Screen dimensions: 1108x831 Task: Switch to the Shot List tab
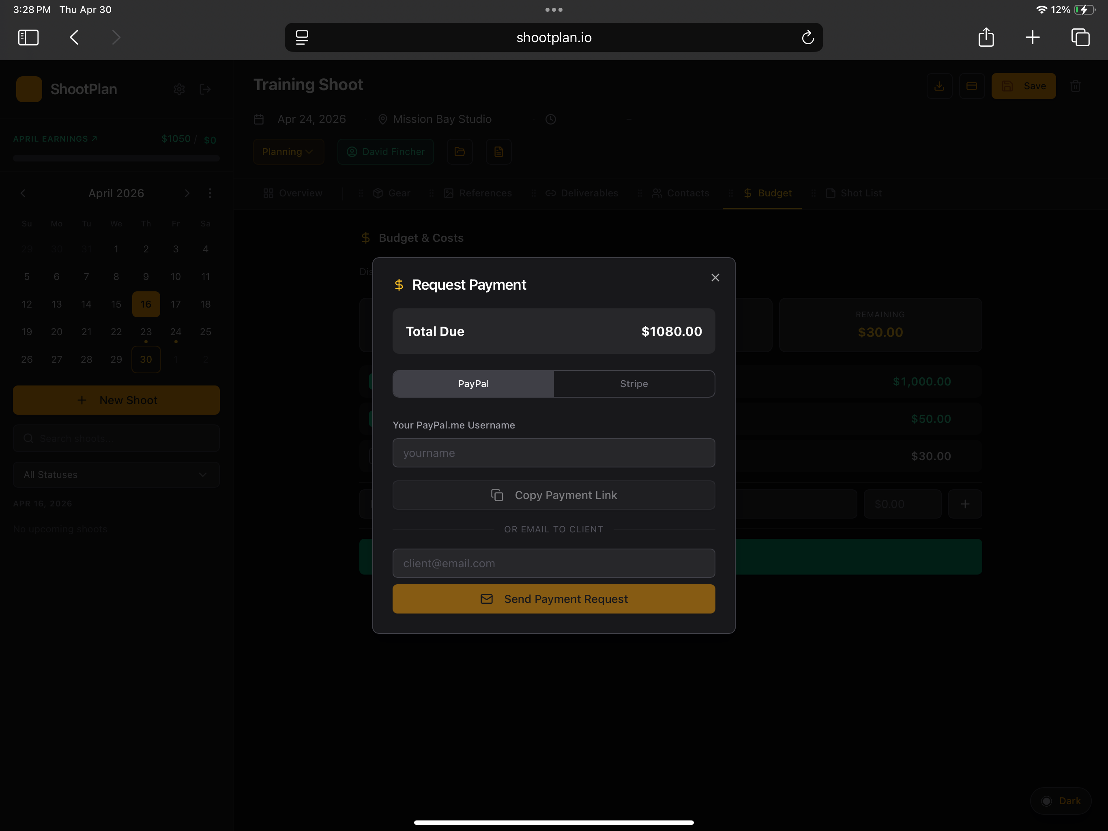[854, 193]
